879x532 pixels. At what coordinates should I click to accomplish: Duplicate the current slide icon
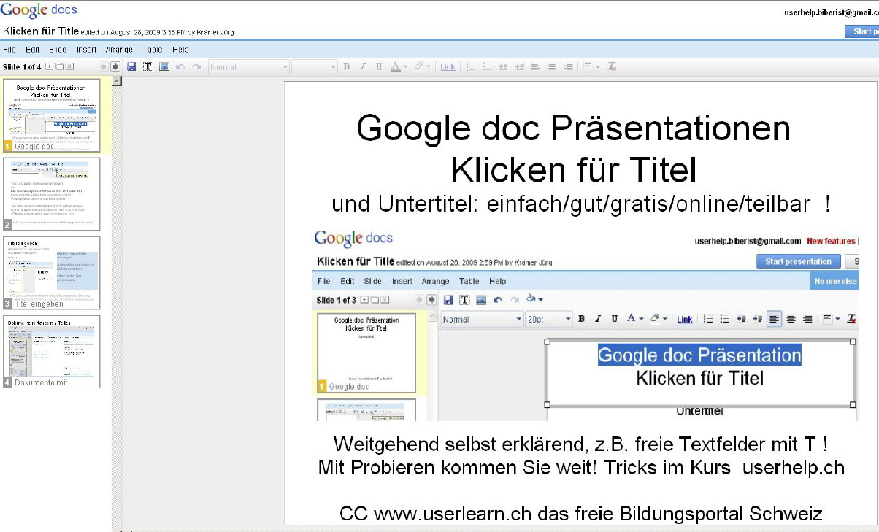click(x=59, y=66)
